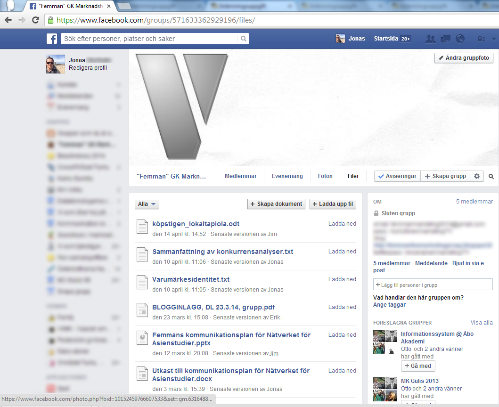Click the Skapa grupp button
The width and height of the screenshot is (499, 407).
coord(445,176)
